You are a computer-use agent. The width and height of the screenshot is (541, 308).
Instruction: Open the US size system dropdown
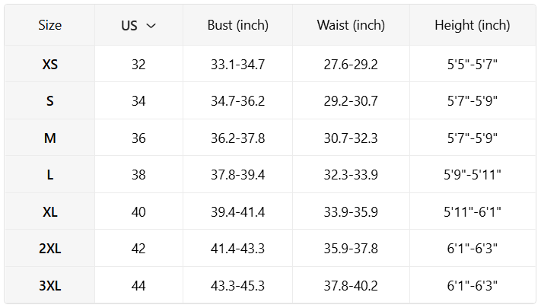pyautogui.click(x=138, y=26)
